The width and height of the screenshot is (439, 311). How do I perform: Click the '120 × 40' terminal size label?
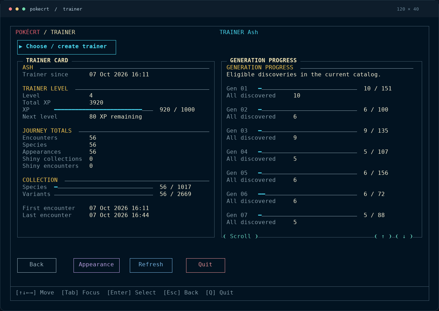click(408, 9)
